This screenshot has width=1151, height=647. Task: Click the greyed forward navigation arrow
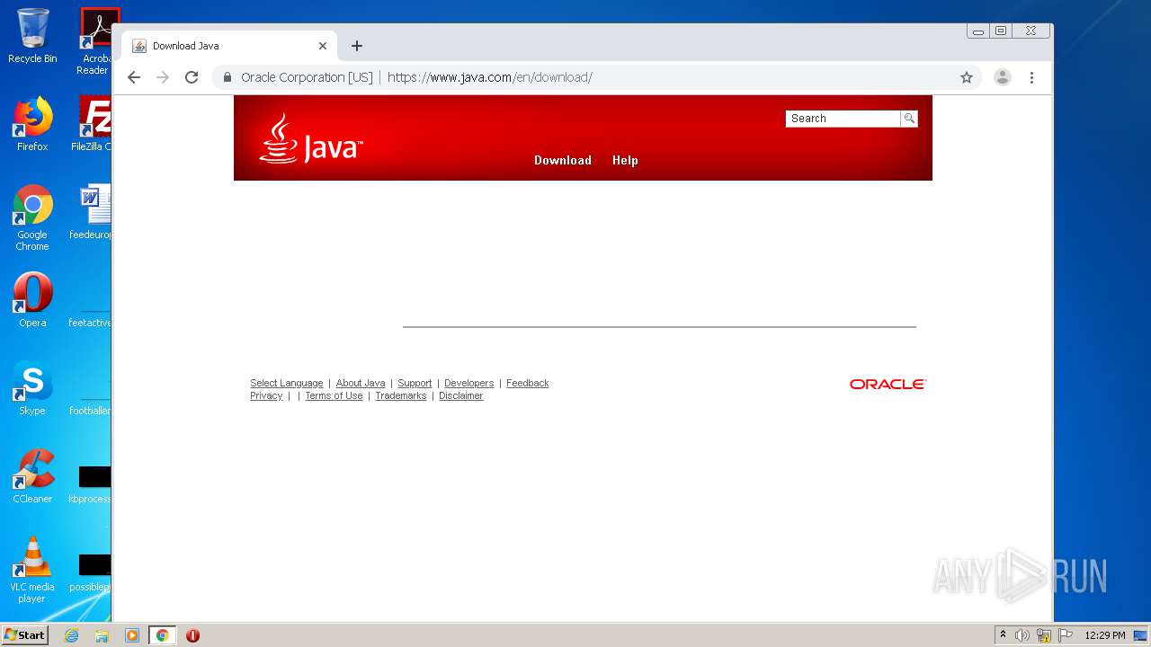[x=163, y=77]
